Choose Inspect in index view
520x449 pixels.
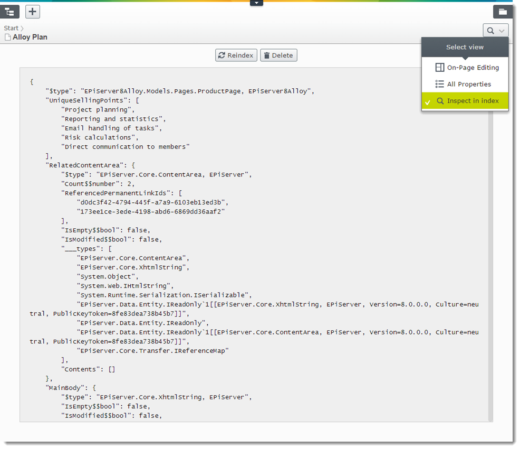pos(473,101)
